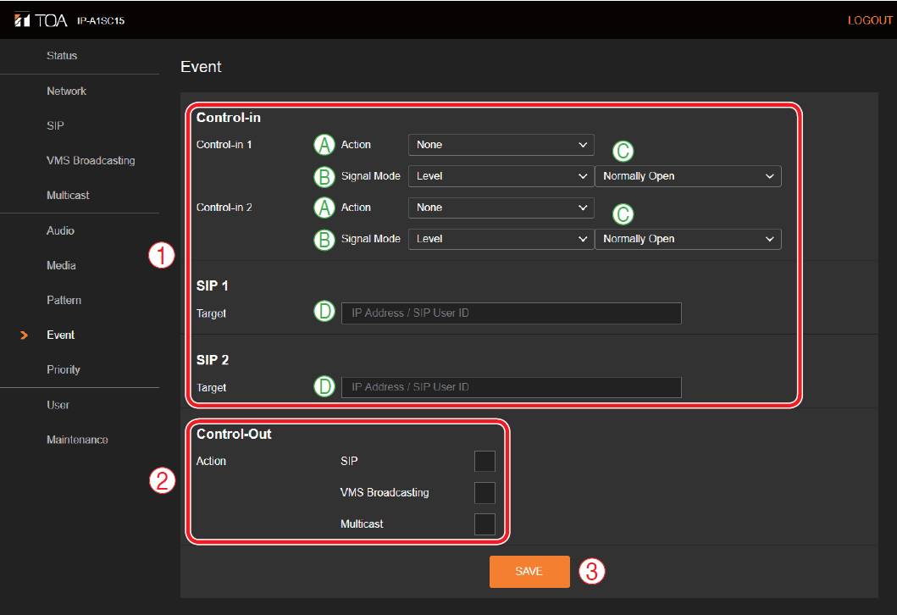The width and height of the screenshot is (897, 615).
Task: Click the orange arrow beside Event
Action: coord(24,335)
